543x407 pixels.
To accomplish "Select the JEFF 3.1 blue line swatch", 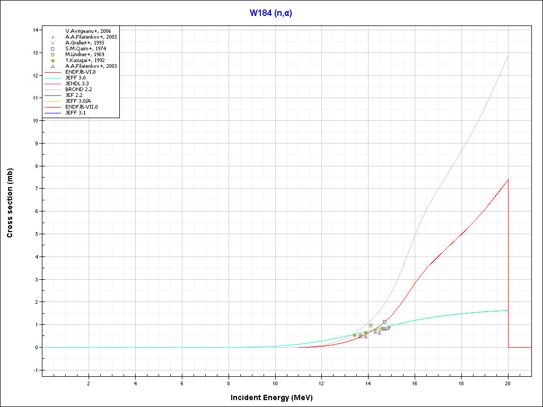I will [53, 113].
